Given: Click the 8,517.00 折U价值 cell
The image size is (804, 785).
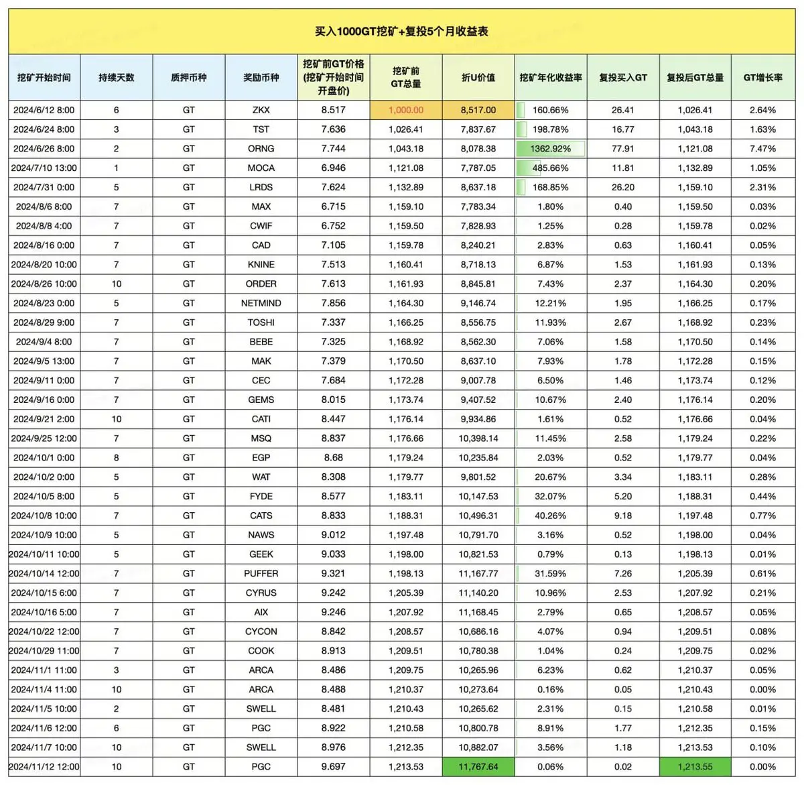Looking at the screenshot, I should coord(478,110).
